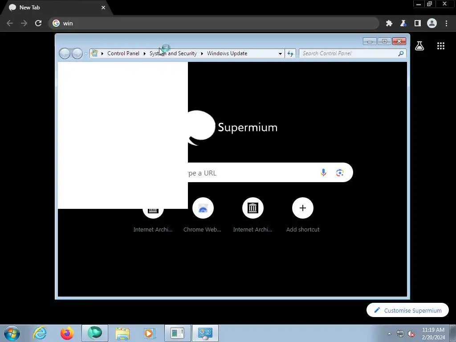Screen dimensions: 456x342
Task: Click the Supermium labs flask toolbar icon
Action: (x=403, y=23)
